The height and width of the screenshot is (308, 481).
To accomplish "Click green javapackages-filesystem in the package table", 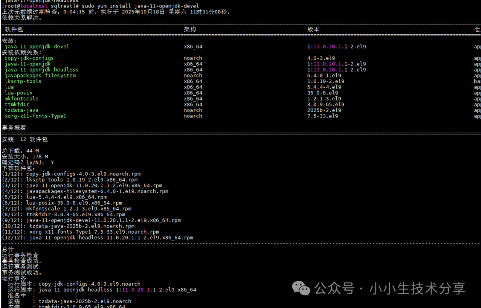I will click(40, 75).
